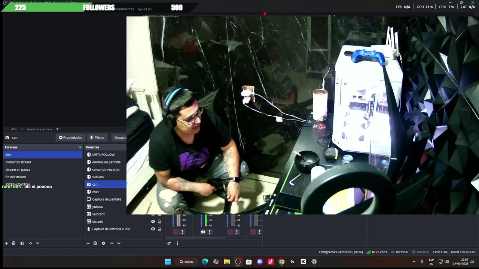Open File Explorer from taskbar
The height and width of the screenshot is (269, 479).
[x=227, y=262]
